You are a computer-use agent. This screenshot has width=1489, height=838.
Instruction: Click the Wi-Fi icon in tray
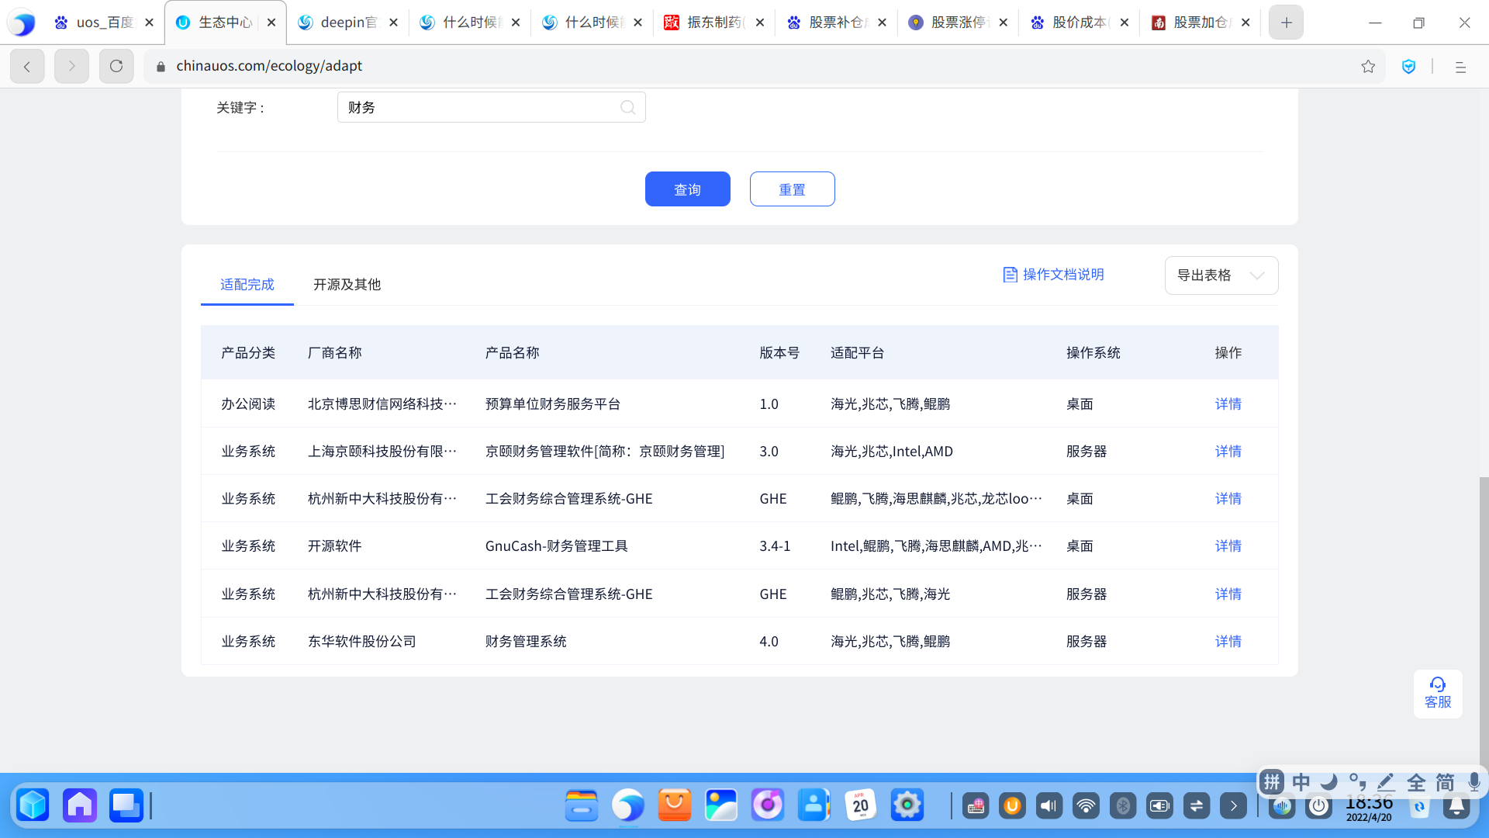[x=1086, y=806]
